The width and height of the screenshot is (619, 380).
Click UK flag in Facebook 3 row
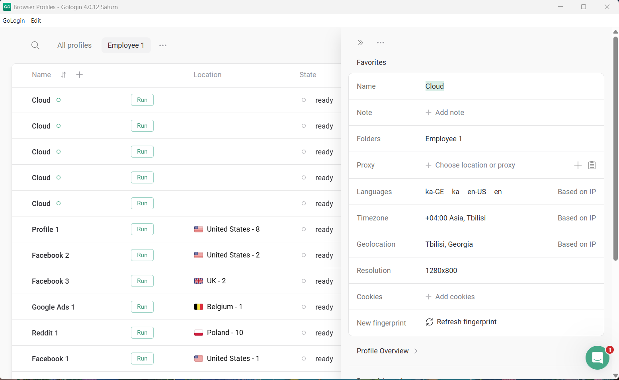tap(199, 281)
